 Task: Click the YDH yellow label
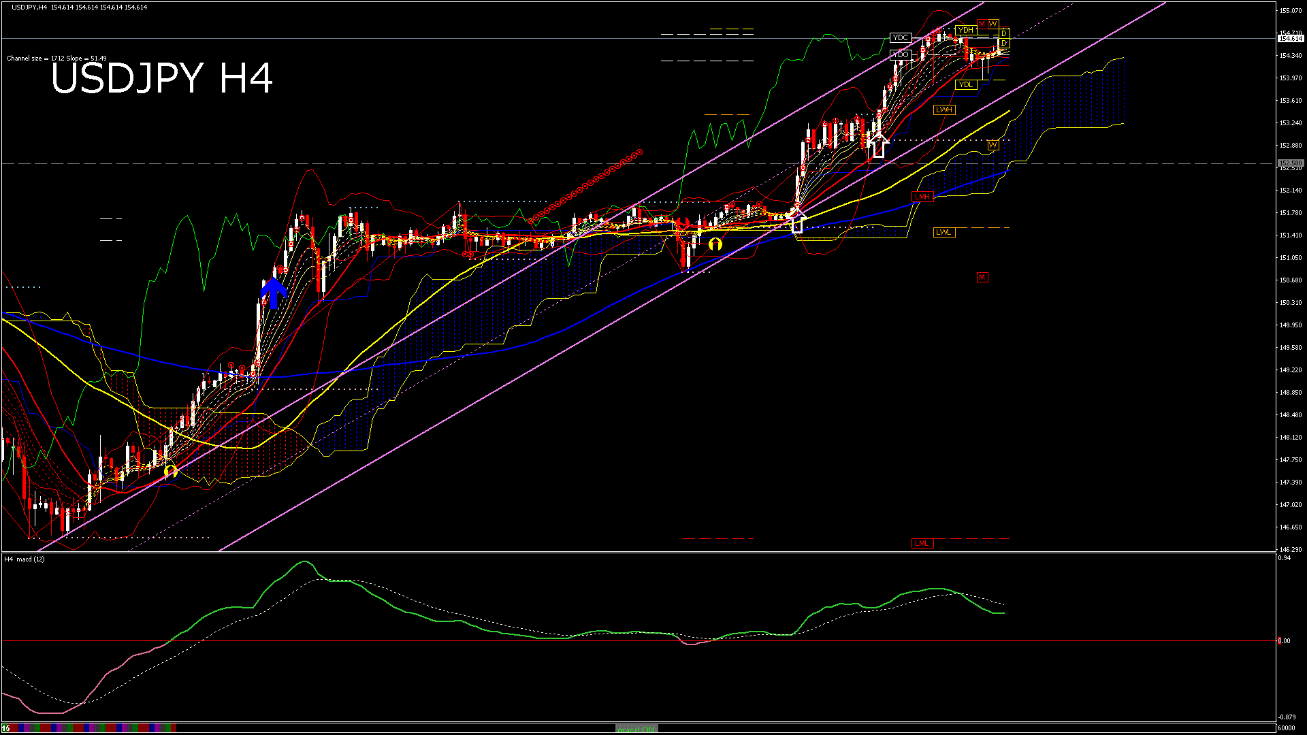coord(965,30)
